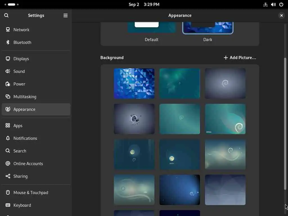Switch to the Displays panel
The image size is (288, 216).
[36, 58]
